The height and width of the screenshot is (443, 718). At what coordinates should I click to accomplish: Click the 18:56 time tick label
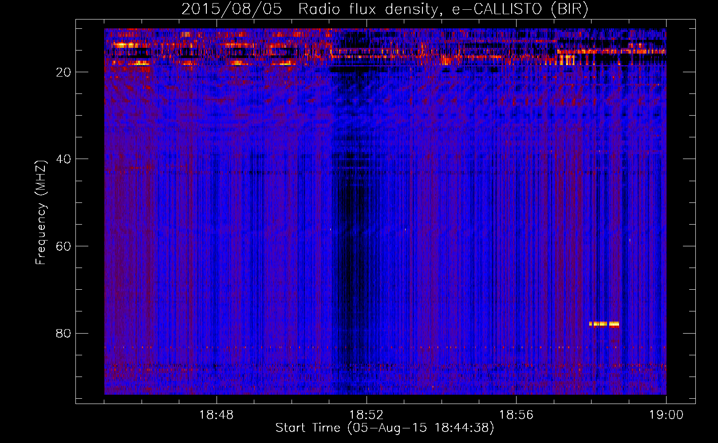pos(516,415)
